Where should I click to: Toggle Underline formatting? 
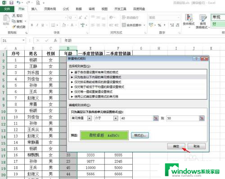(43, 25)
